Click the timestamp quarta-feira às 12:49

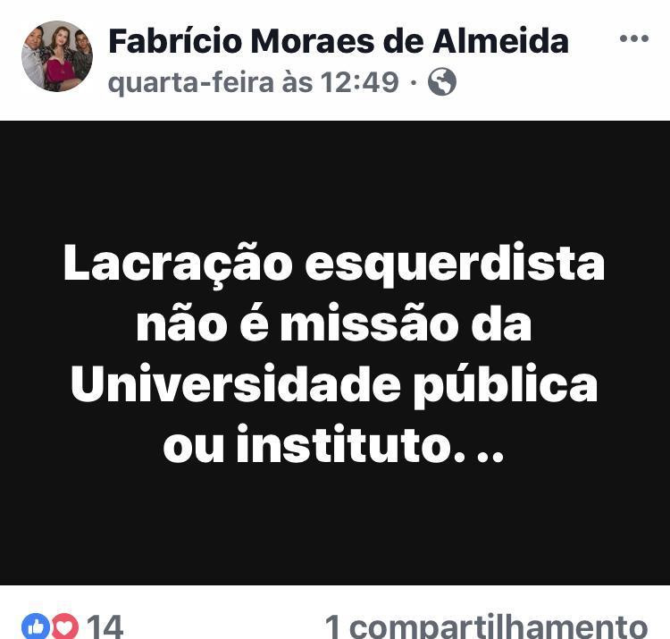tap(254, 81)
